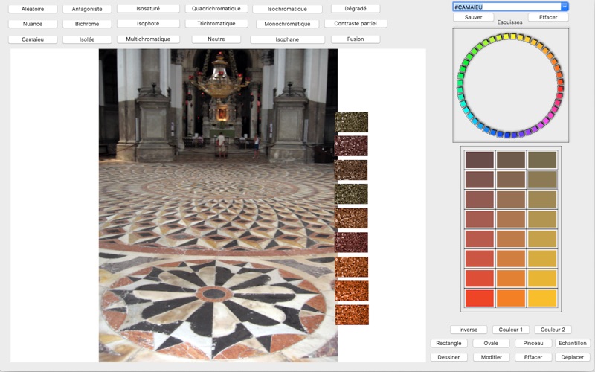
Task: Click the Dessiner button
Action: (x=448, y=357)
